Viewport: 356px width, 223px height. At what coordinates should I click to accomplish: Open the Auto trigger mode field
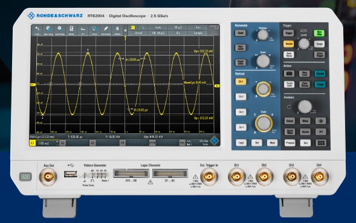pyautogui.click(x=158, y=27)
